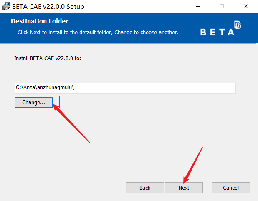Image resolution: width=258 pixels, height=201 pixels.
Task: Cancel the installation
Action: pyautogui.click(x=231, y=188)
